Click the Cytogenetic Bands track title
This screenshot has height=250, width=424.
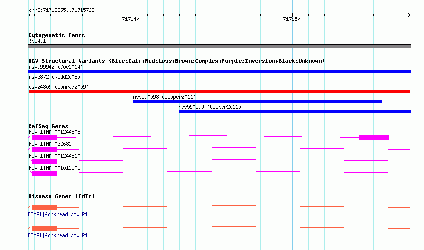(x=57, y=35)
